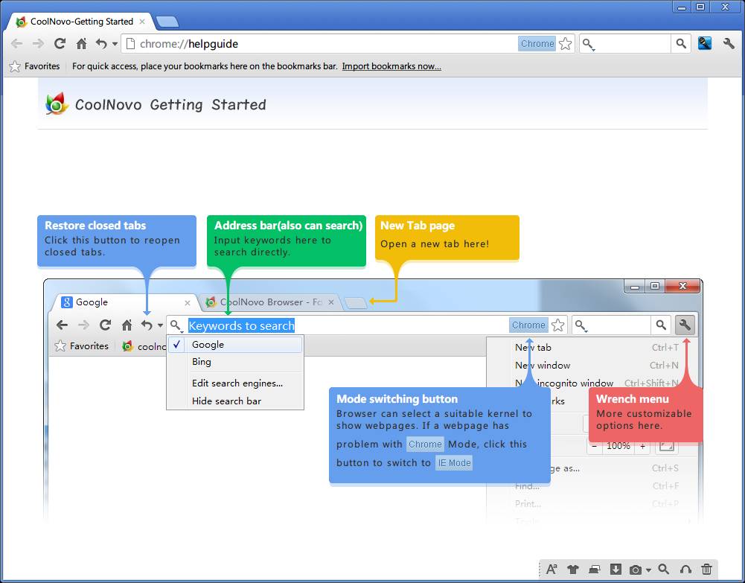Click the highlighted Keywords to search field
Viewport: 745px width, 583px height.
tap(241, 325)
